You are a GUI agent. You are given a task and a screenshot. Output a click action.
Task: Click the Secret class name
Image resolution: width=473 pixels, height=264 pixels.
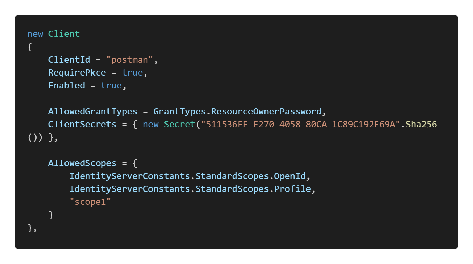[x=180, y=124]
